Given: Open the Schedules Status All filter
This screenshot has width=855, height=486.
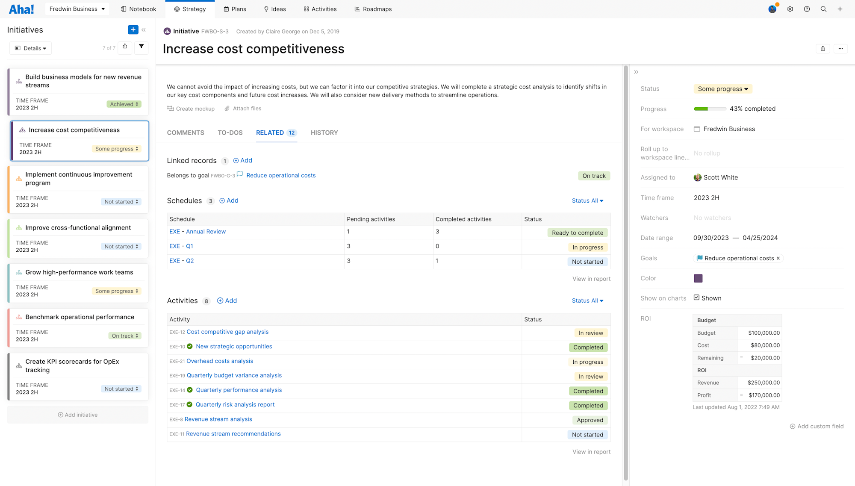Looking at the screenshot, I should click(x=587, y=200).
